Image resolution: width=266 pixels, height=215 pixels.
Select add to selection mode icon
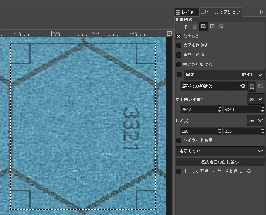click(204, 27)
